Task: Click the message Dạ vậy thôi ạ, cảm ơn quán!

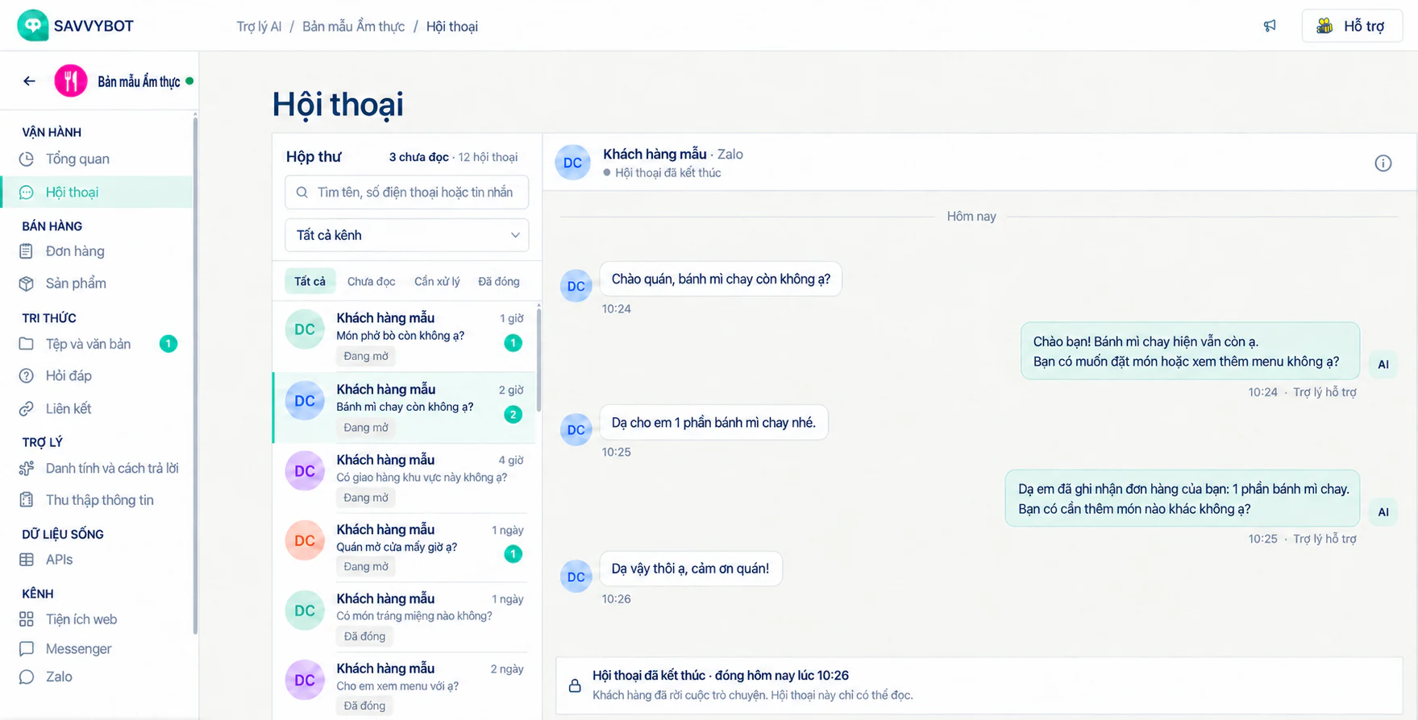Action: click(x=690, y=569)
